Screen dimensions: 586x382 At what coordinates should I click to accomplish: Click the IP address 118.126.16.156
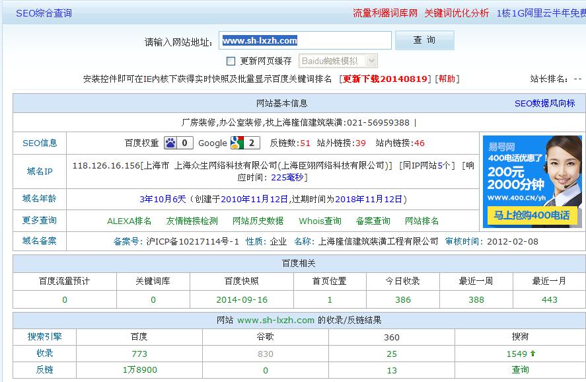click(106, 166)
